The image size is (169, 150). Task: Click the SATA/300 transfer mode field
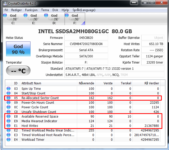(x=86, y=56)
